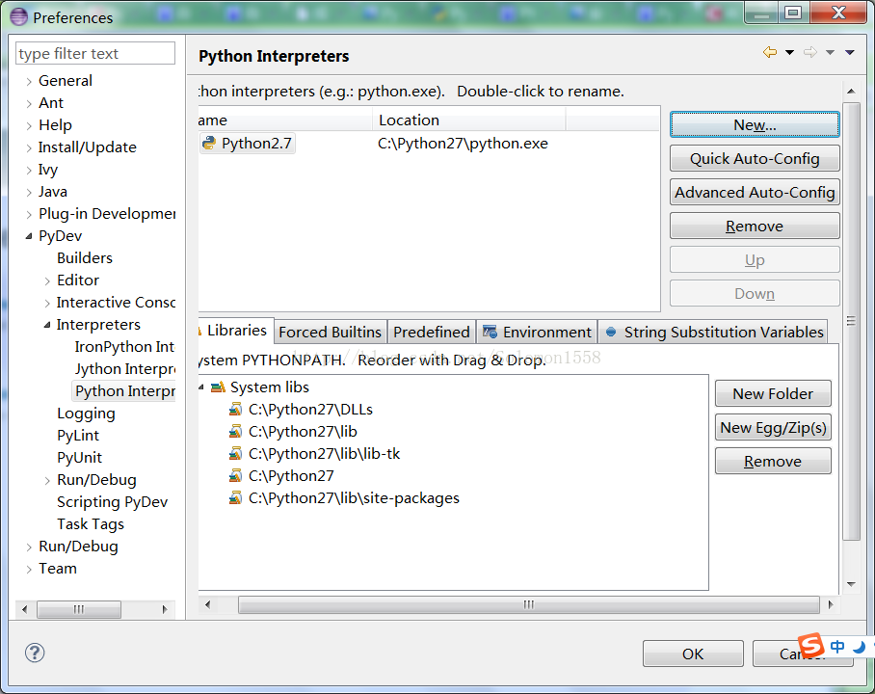
Task: Click the library icon beside C:\Python27\lib
Action: [235, 432]
